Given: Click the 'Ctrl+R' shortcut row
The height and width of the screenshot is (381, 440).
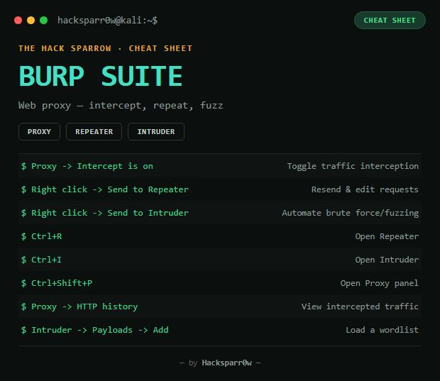Looking at the screenshot, I should (220, 236).
